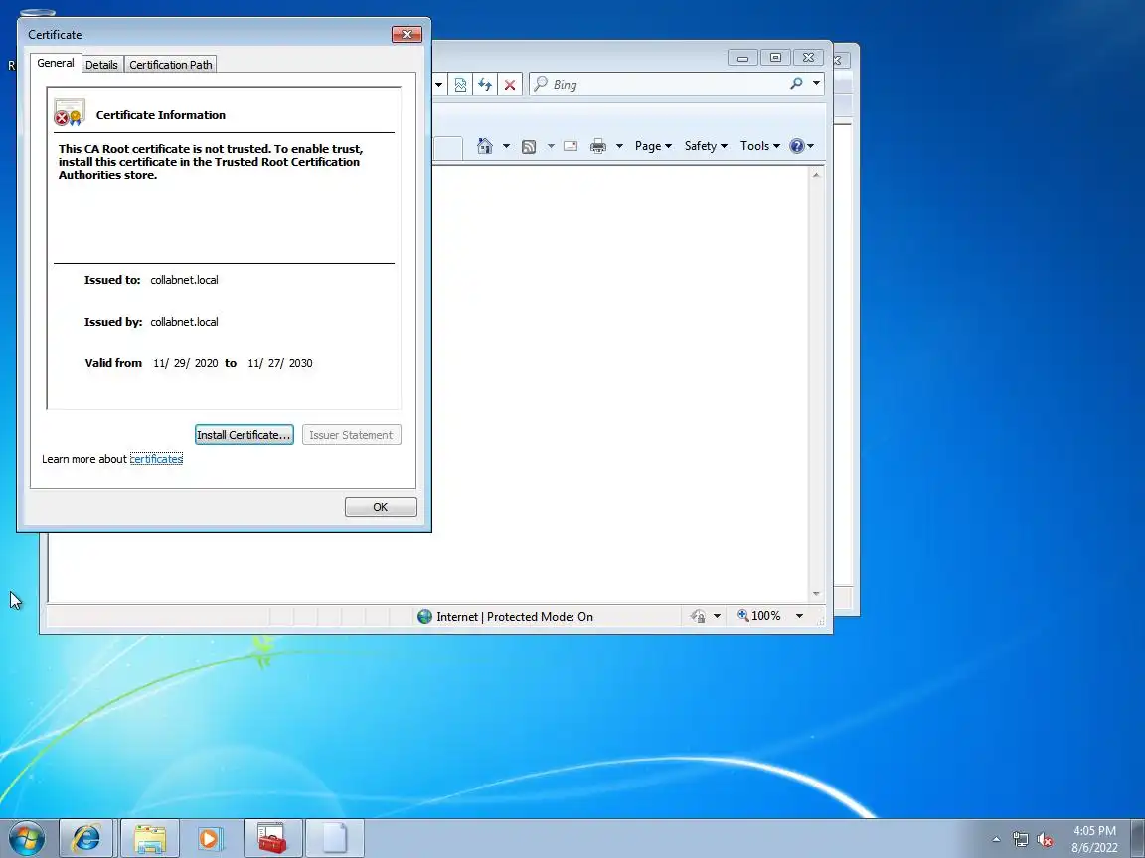This screenshot has height=858, width=1145.
Task: Click the Read Mail envelope icon
Action: pos(571,146)
